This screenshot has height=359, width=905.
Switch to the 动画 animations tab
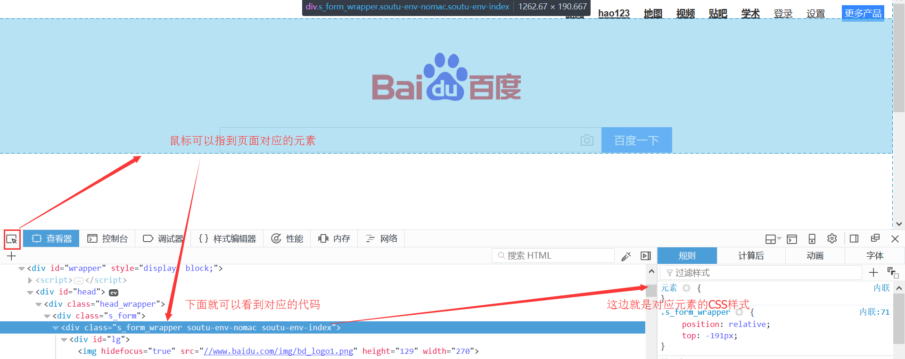[815, 256]
